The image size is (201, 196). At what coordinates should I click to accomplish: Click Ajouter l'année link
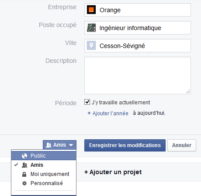111,113
